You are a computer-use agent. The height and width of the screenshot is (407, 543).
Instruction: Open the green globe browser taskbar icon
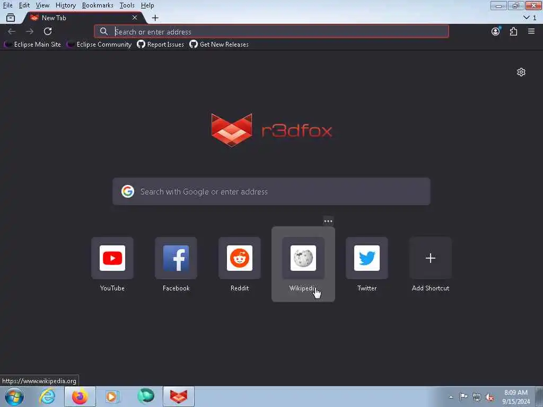146,396
